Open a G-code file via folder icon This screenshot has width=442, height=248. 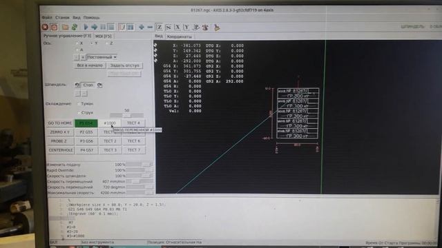66,27
